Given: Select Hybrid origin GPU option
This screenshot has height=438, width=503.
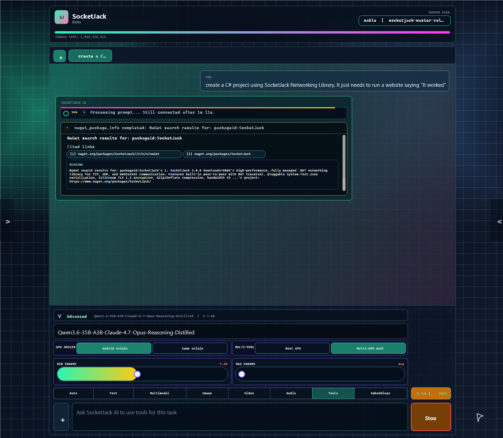Looking at the screenshot, I should pos(114,348).
